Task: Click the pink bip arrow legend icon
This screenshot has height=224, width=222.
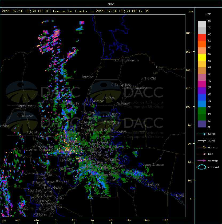Action: pos(202,154)
